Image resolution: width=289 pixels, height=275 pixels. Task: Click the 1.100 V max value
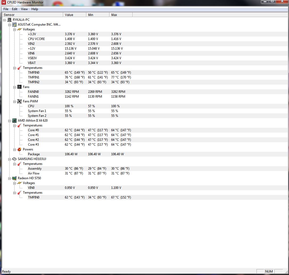tap(116, 188)
